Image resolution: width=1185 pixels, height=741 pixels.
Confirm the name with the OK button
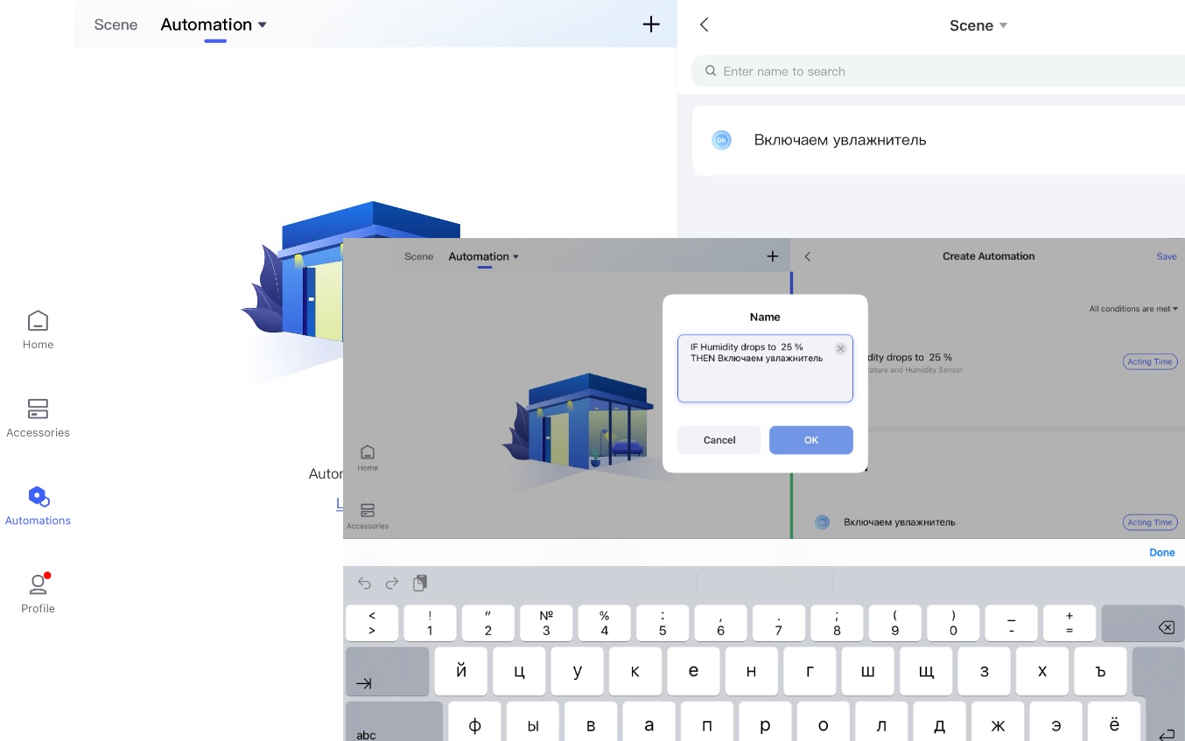click(x=811, y=440)
